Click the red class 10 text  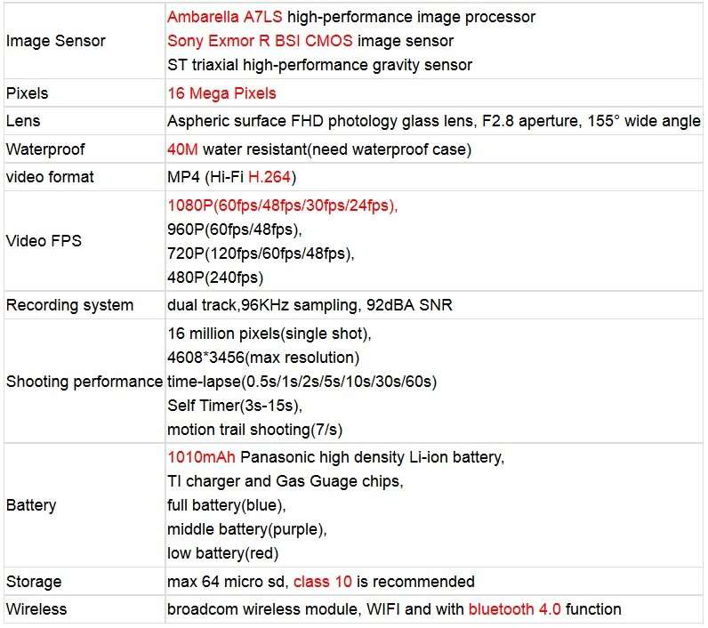pos(322,581)
